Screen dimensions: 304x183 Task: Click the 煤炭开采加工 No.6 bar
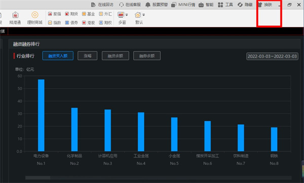(x=207, y=136)
